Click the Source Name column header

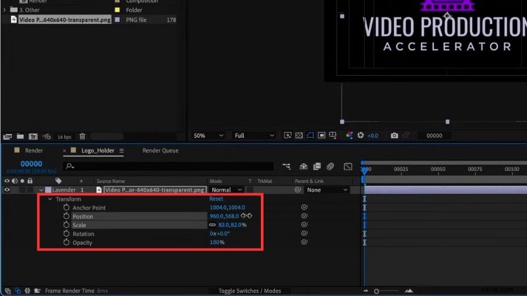pyautogui.click(x=111, y=181)
